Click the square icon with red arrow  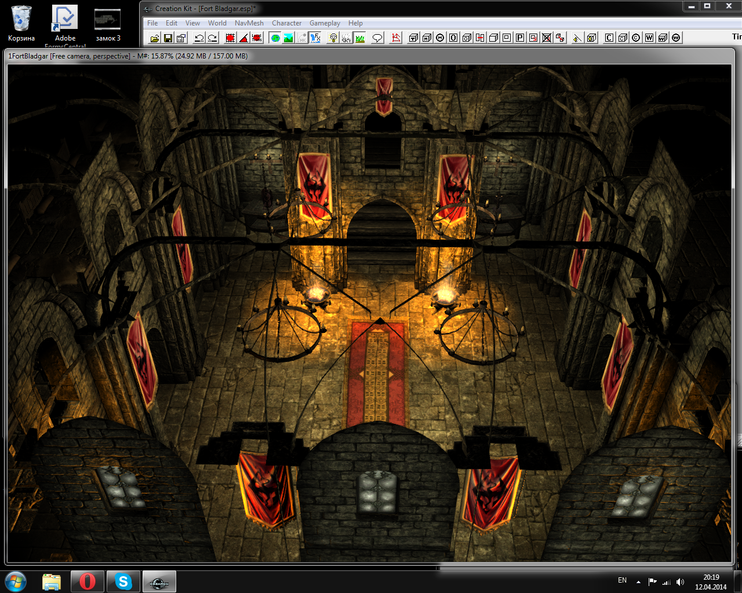click(x=533, y=38)
